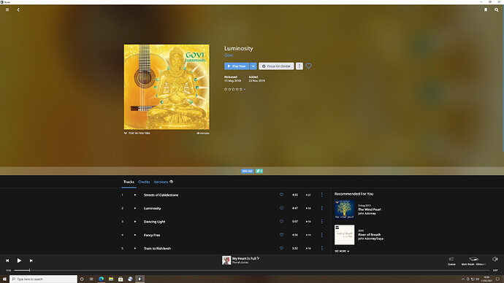Play track Dancing Light
The width and height of the screenshot is (504, 283).
135,222
